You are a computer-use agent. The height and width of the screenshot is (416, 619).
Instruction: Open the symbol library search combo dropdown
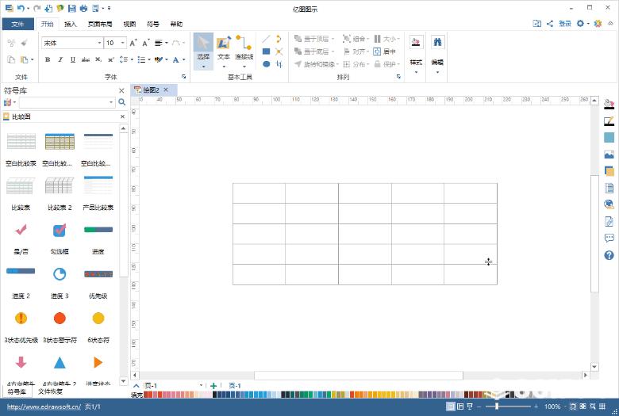pyautogui.click(x=111, y=102)
